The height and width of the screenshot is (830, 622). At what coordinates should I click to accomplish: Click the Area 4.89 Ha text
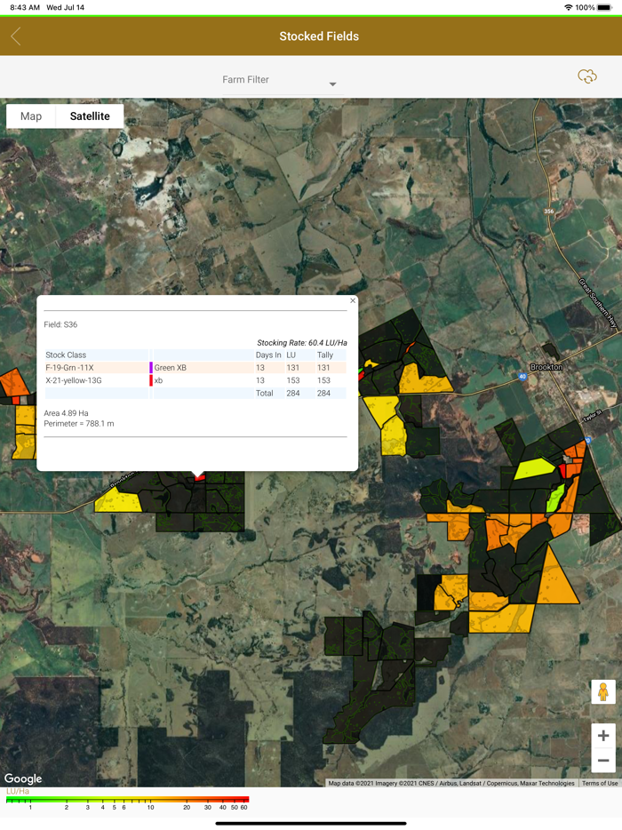[x=66, y=413]
